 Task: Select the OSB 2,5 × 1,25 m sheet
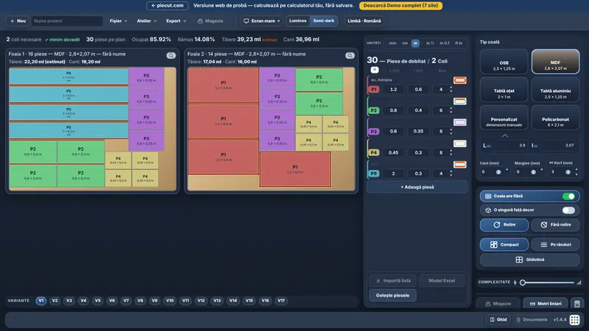[x=504, y=62]
